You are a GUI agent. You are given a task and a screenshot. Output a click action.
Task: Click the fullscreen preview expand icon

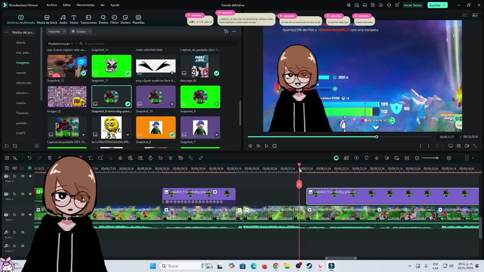[x=475, y=146]
